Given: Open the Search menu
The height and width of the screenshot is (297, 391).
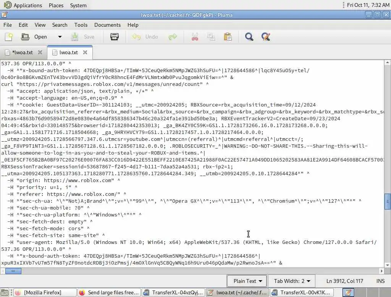Looking at the screenshot, I should pos(60,25).
